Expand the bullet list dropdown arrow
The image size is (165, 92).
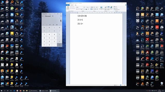(x=95, y=7)
